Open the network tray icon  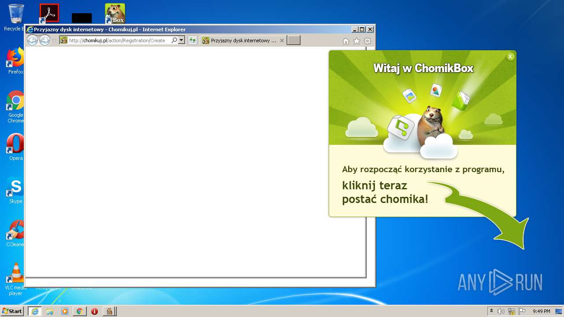point(512,311)
